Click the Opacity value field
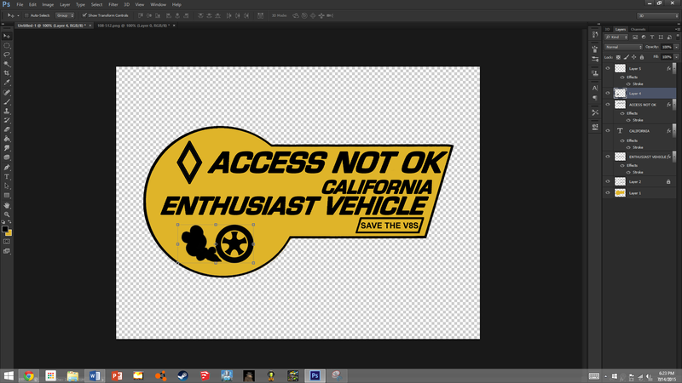 [667, 47]
